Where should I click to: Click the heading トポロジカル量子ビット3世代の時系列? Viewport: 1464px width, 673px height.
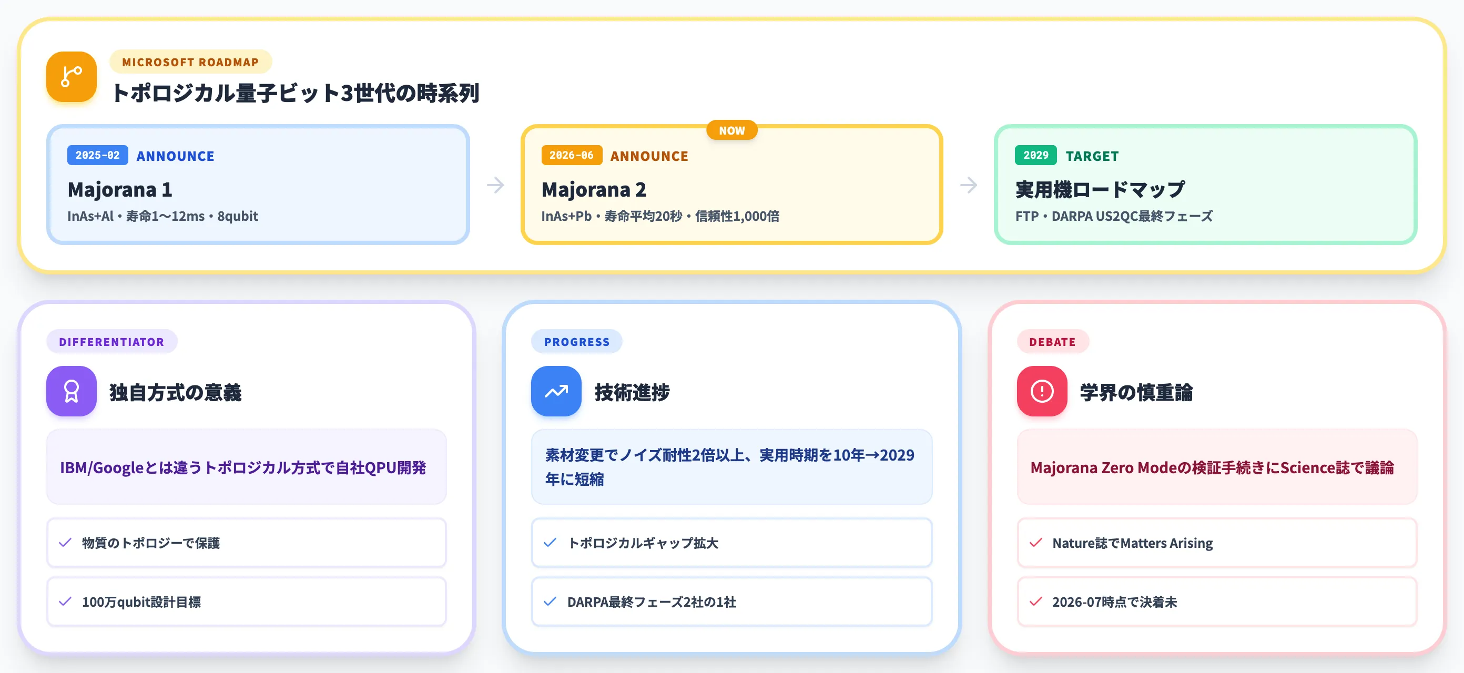point(296,93)
